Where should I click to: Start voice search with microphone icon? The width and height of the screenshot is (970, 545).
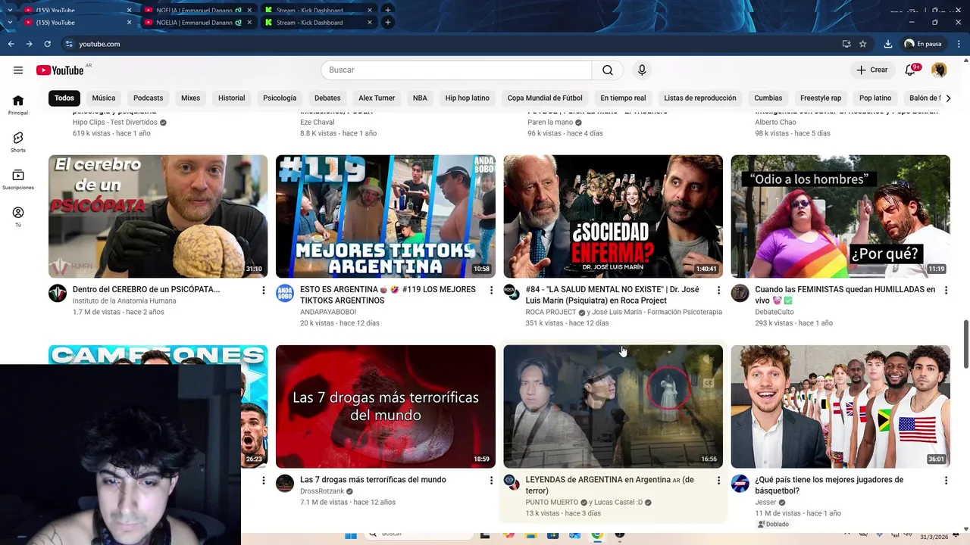click(642, 70)
